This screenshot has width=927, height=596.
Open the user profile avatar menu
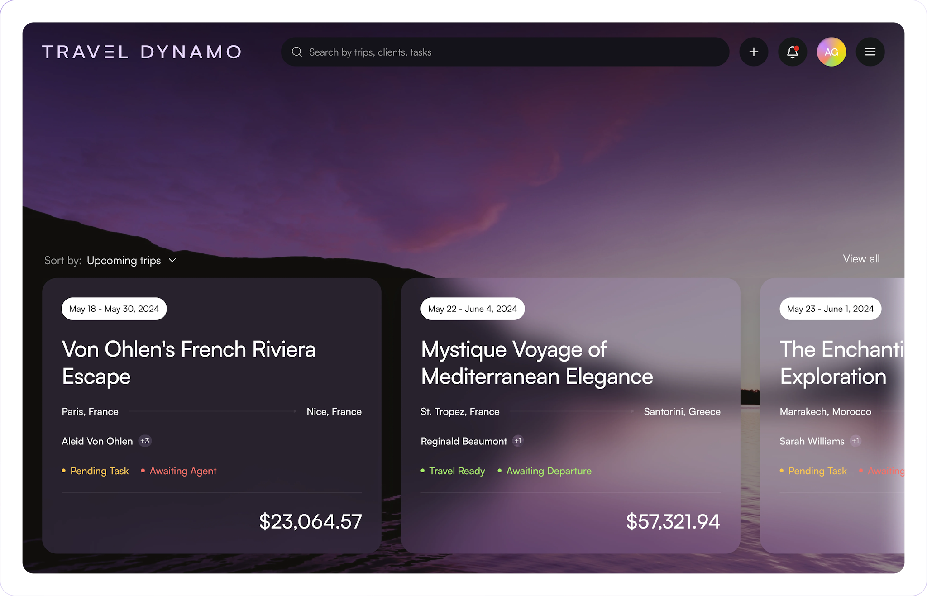coord(831,52)
